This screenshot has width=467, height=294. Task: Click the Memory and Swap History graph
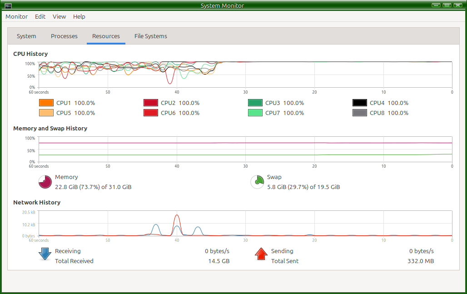point(245,149)
